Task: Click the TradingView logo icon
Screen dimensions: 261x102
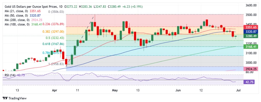Action: [x=5, y=98]
